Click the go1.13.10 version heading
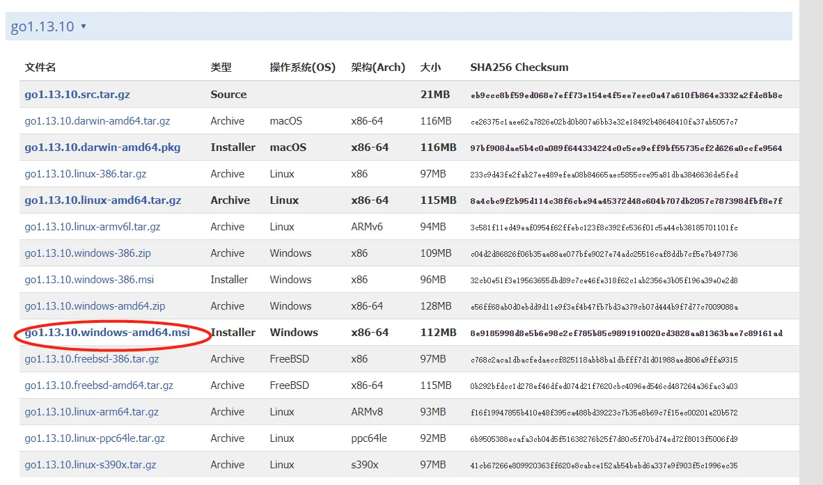823x485 pixels. point(42,26)
